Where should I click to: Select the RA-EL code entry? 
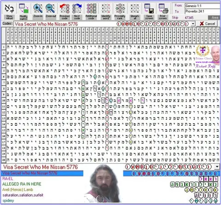(8, 179)
